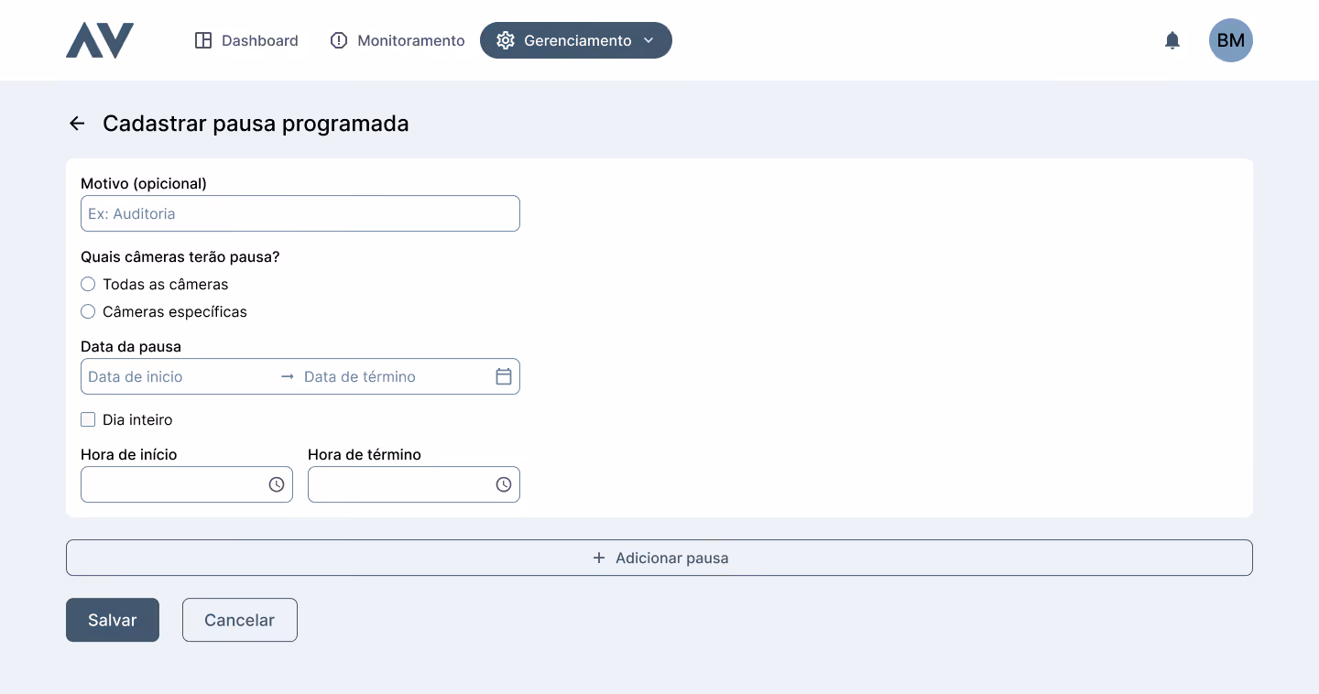Screen dimensions: 1319x694
Task: Click the Hora de término time field
Action: (x=414, y=484)
